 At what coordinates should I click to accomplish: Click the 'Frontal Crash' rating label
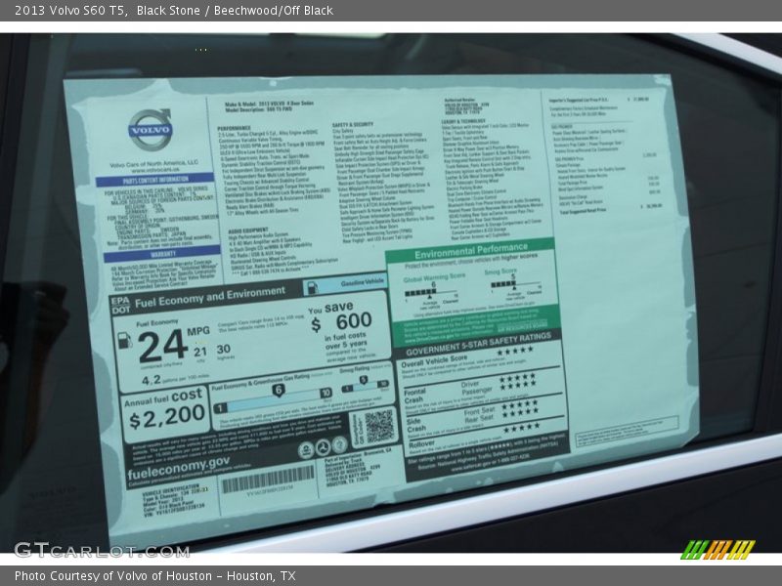(x=414, y=396)
